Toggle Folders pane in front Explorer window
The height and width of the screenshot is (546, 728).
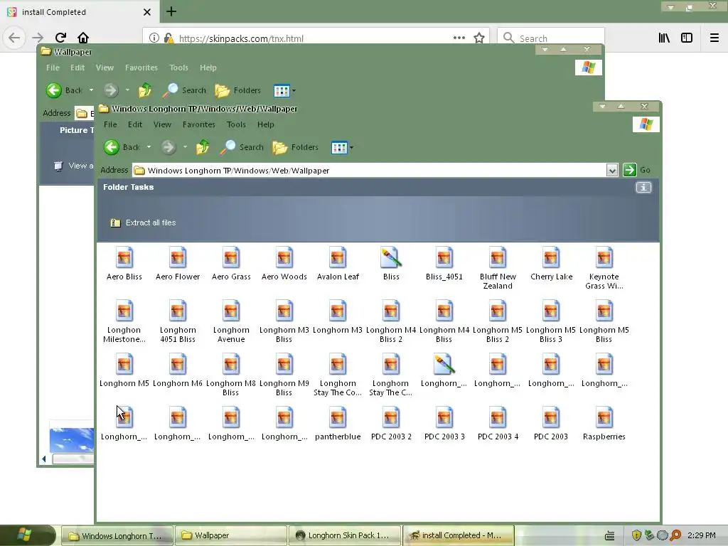pyautogui.click(x=295, y=147)
